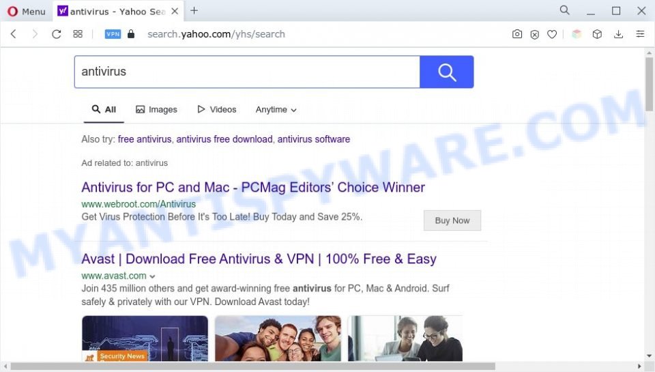Open the Downloads icon in the toolbar
Image resolution: width=655 pixels, height=372 pixels.
[618, 34]
